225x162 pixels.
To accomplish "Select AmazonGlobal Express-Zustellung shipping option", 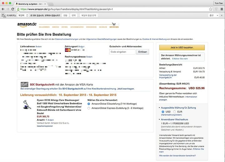I will 89,108.
